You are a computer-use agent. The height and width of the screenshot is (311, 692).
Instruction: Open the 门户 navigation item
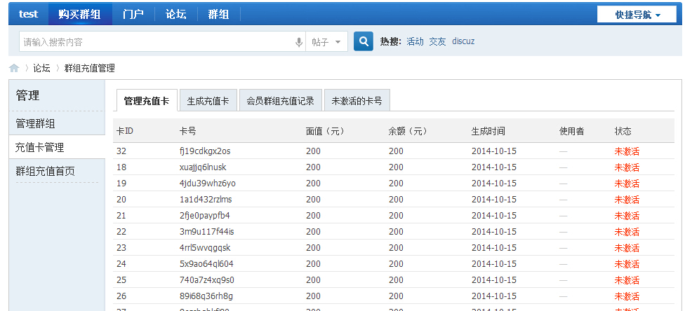133,14
